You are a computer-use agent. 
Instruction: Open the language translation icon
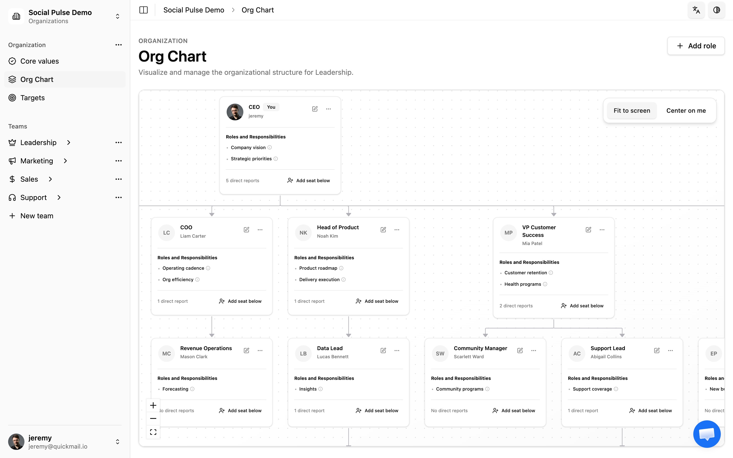(696, 10)
